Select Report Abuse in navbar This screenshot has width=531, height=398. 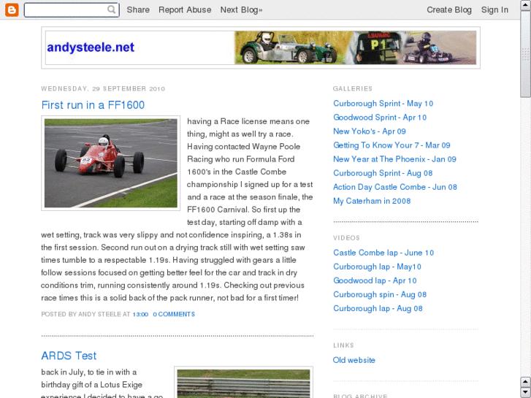tap(185, 9)
